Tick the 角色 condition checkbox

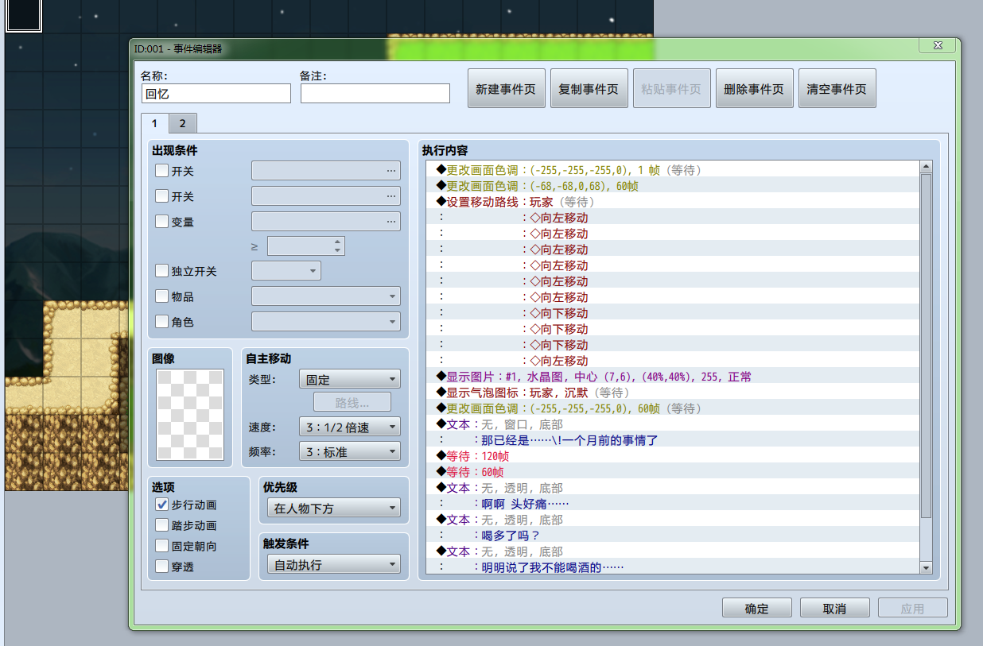click(x=161, y=322)
